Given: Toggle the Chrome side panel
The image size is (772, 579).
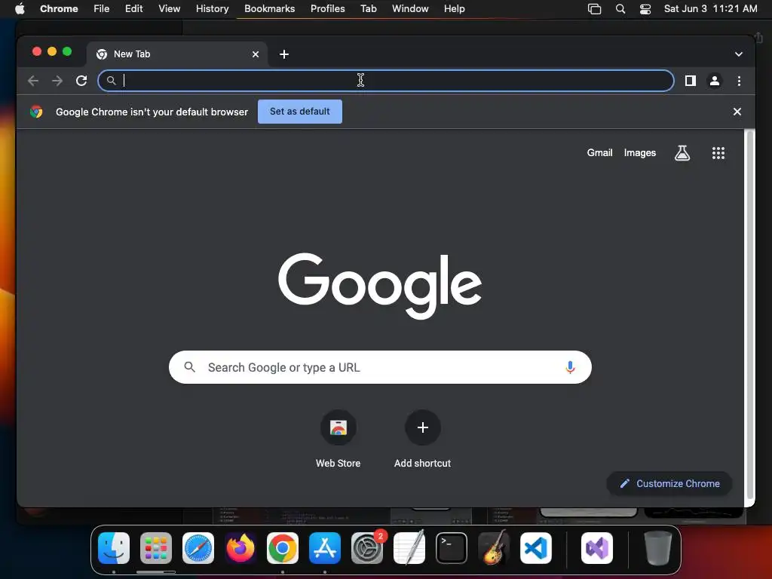Looking at the screenshot, I should pyautogui.click(x=691, y=81).
